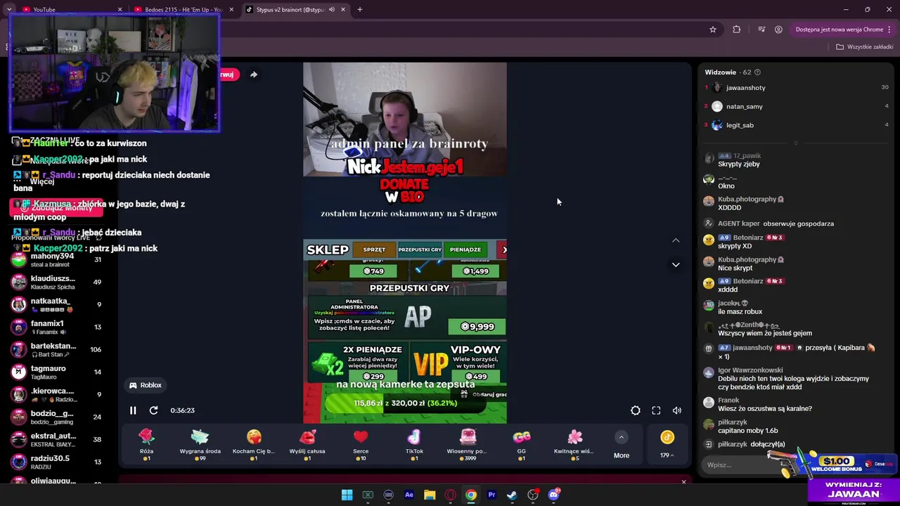Open suggested creator natkaatka_

point(58,305)
